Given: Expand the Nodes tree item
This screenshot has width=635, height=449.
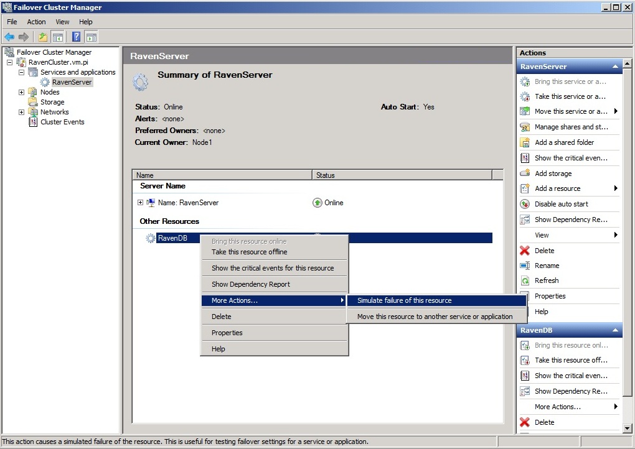Looking at the screenshot, I should (x=21, y=92).
